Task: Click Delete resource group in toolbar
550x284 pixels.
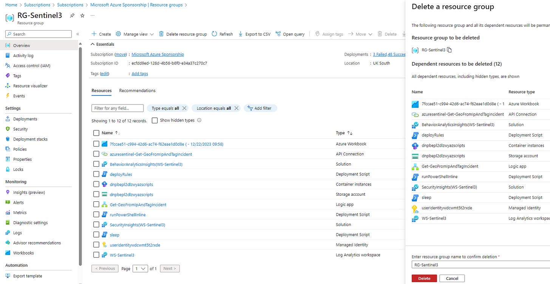Action: click(x=183, y=34)
